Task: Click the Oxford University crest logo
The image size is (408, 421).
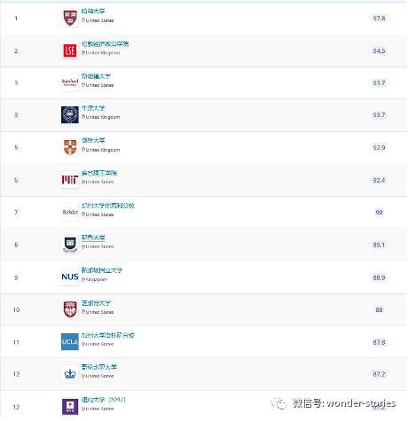Action: click(x=70, y=115)
